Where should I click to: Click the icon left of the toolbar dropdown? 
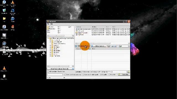[120, 46]
